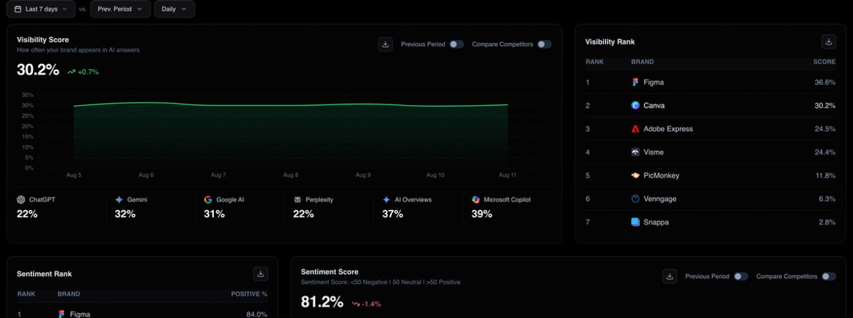
Task: Click the Figma logo in Sentiment Rank
Action: coord(62,314)
